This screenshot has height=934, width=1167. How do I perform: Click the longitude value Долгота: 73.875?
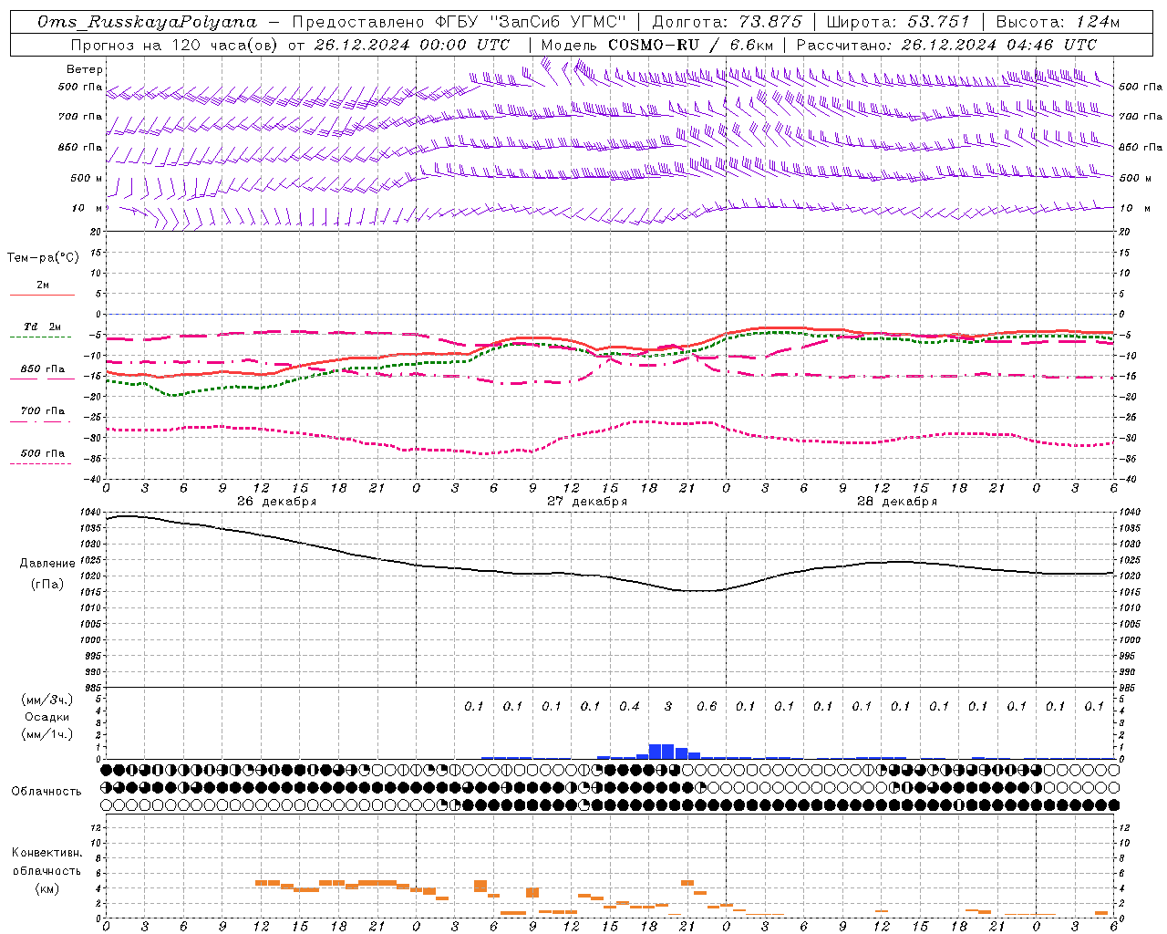click(x=728, y=22)
